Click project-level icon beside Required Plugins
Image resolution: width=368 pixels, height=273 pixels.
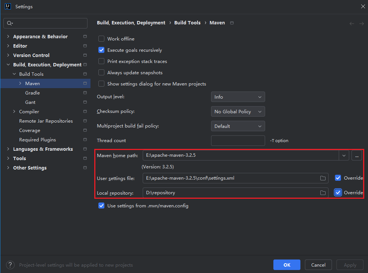point(85,139)
